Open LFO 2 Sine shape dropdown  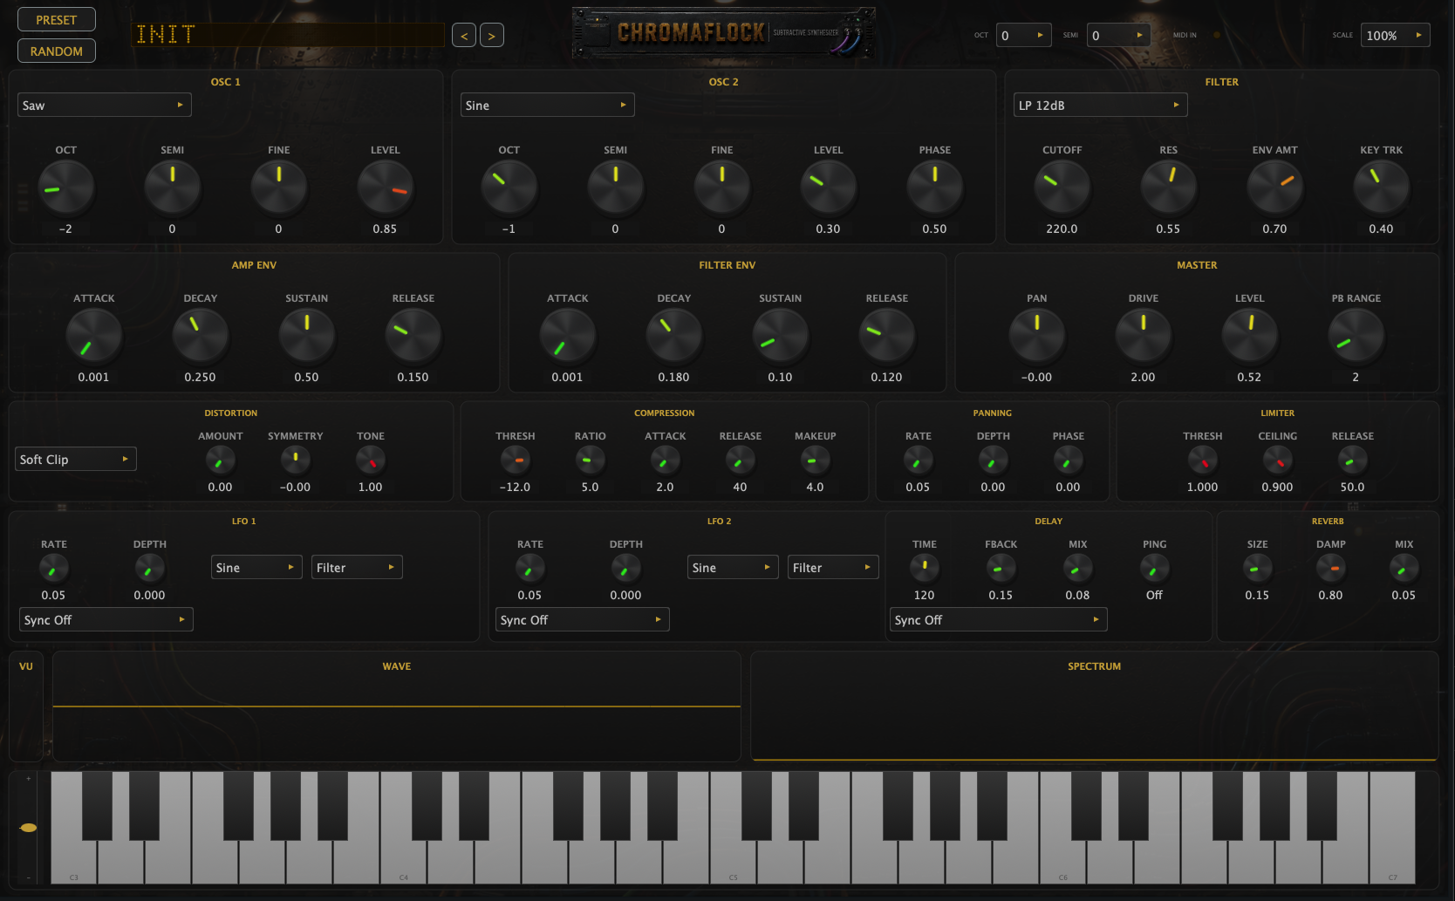[733, 567]
